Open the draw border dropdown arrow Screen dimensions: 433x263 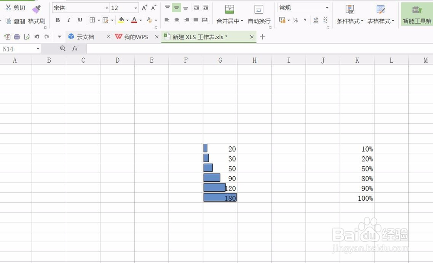[x=112, y=20]
